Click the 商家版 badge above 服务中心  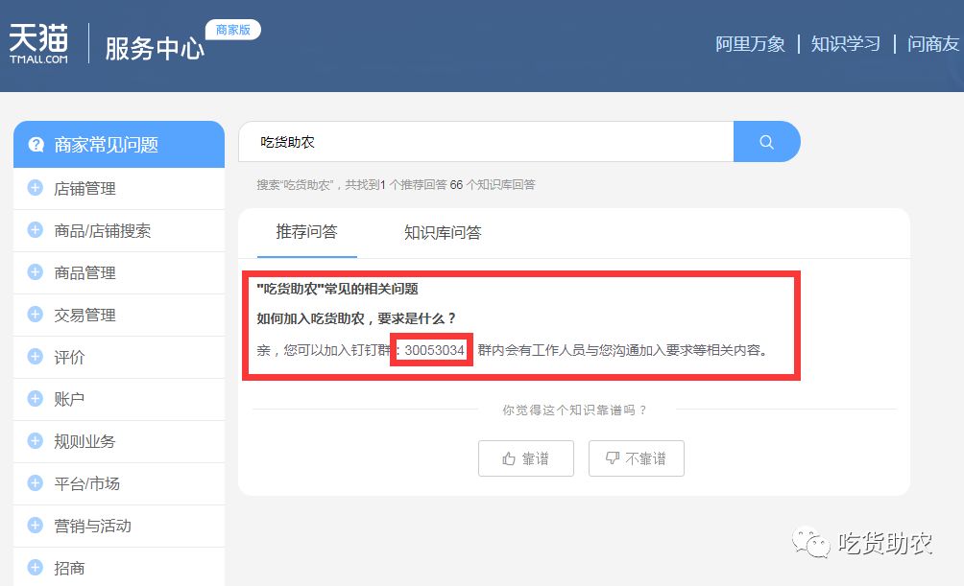coord(235,30)
